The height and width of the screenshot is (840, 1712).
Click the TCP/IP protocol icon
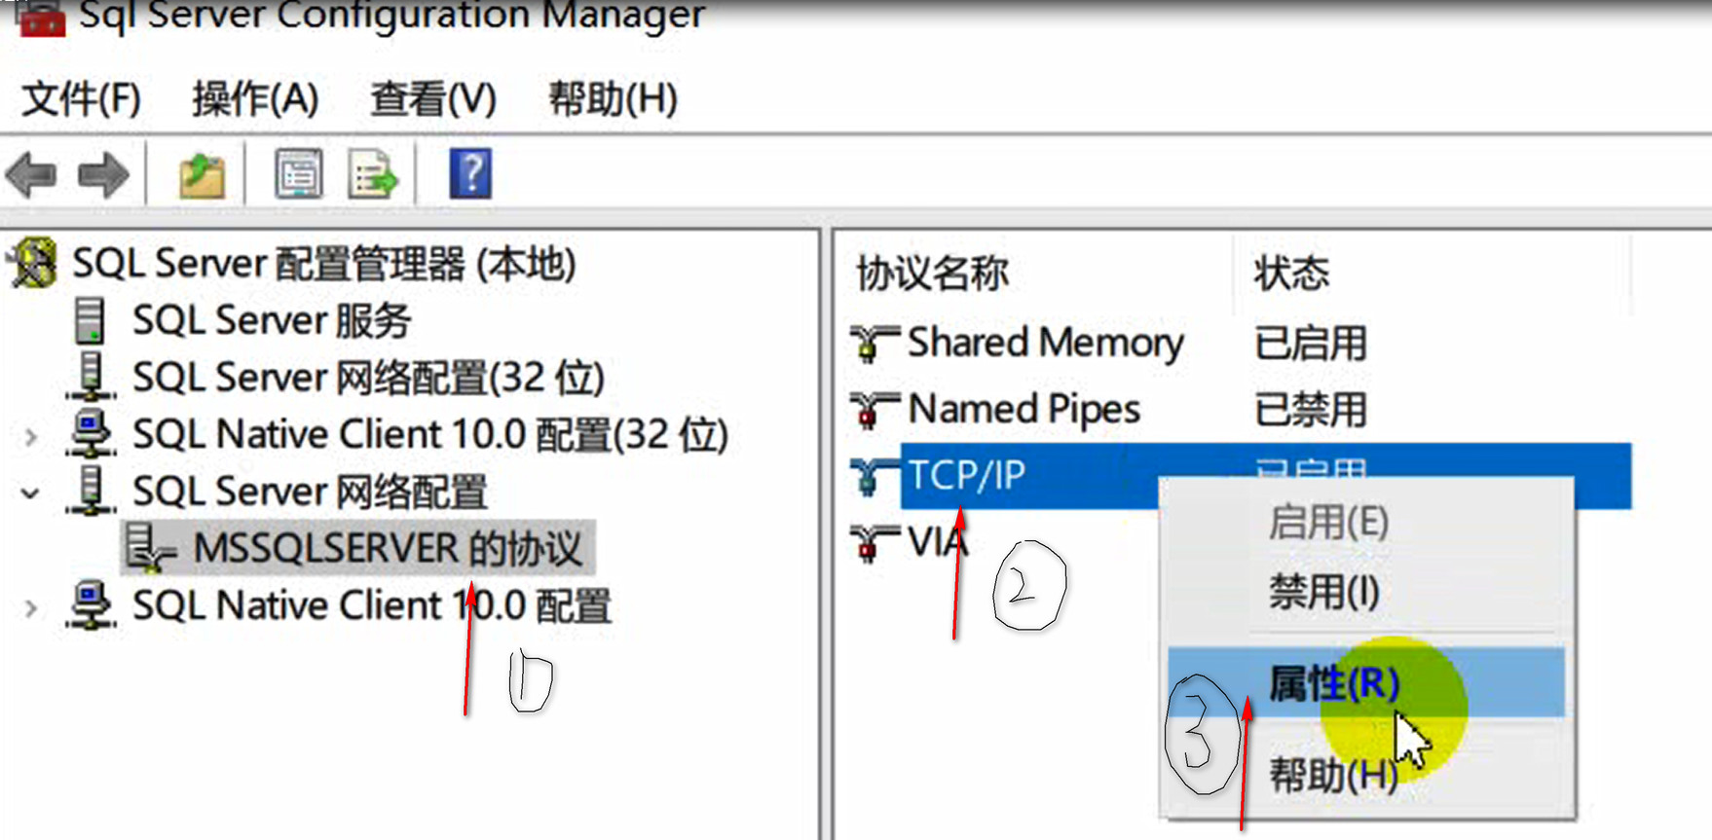click(x=874, y=476)
